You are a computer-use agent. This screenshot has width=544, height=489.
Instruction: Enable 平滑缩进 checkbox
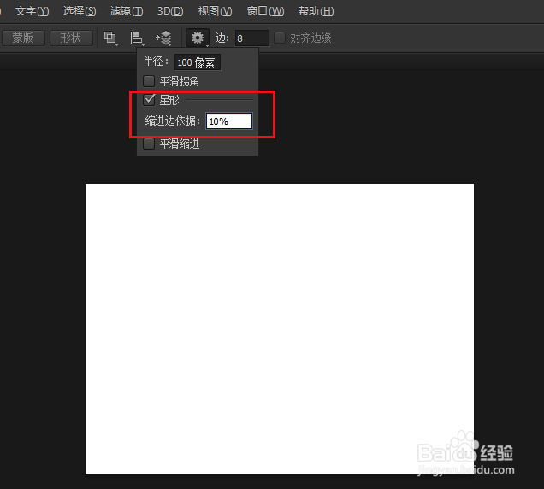tap(149, 144)
